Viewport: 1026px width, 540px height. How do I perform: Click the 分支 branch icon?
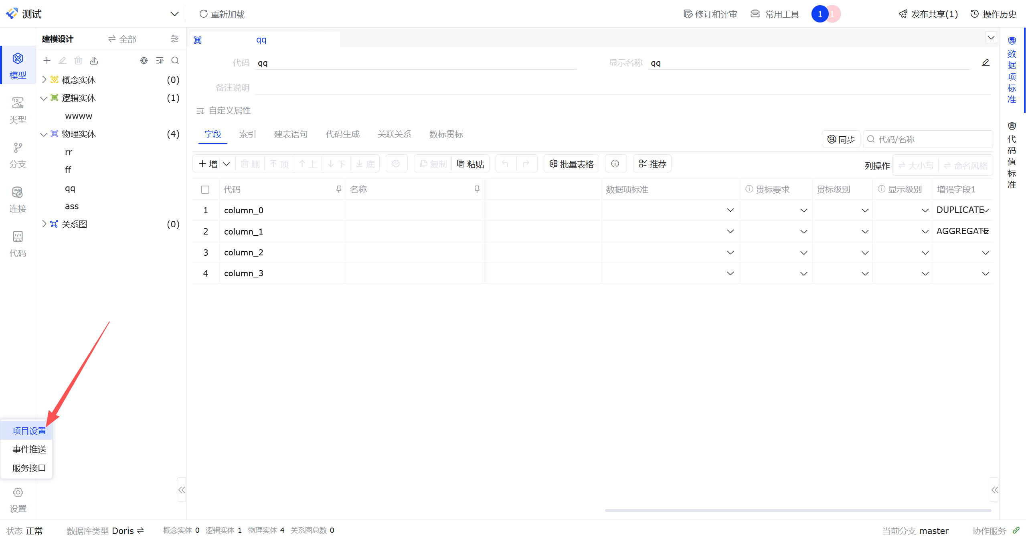click(x=18, y=148)
